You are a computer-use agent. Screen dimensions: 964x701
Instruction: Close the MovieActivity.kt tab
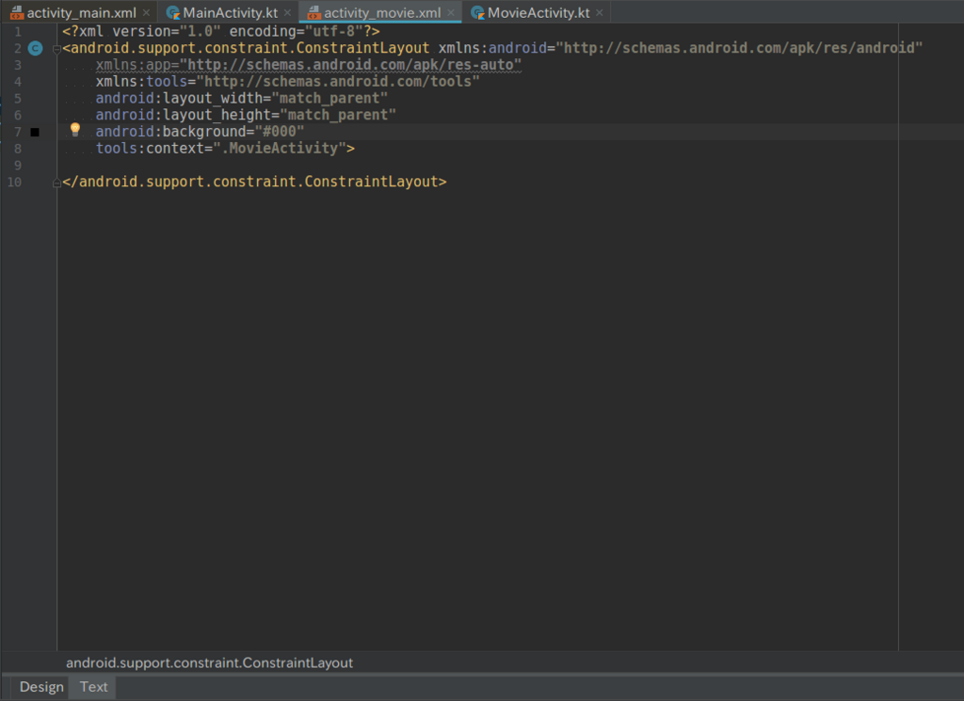(x=600, y=12)
